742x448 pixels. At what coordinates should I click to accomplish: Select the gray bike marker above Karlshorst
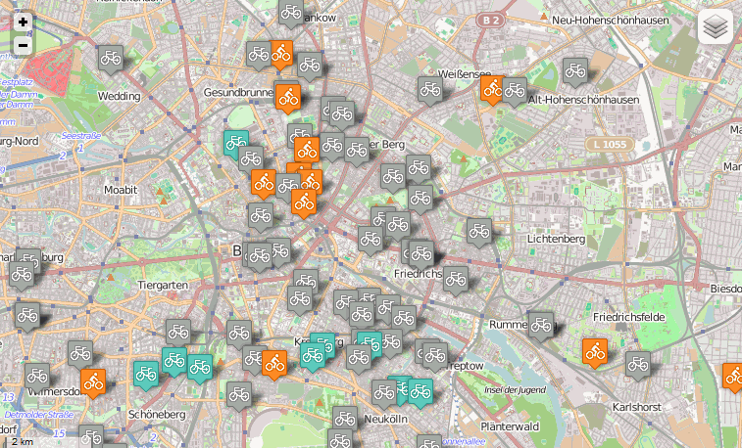tap(638, 364)
